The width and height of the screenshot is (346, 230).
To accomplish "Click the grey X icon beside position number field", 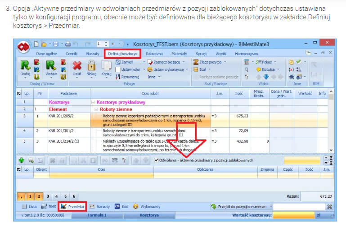I will click(329, 207).
